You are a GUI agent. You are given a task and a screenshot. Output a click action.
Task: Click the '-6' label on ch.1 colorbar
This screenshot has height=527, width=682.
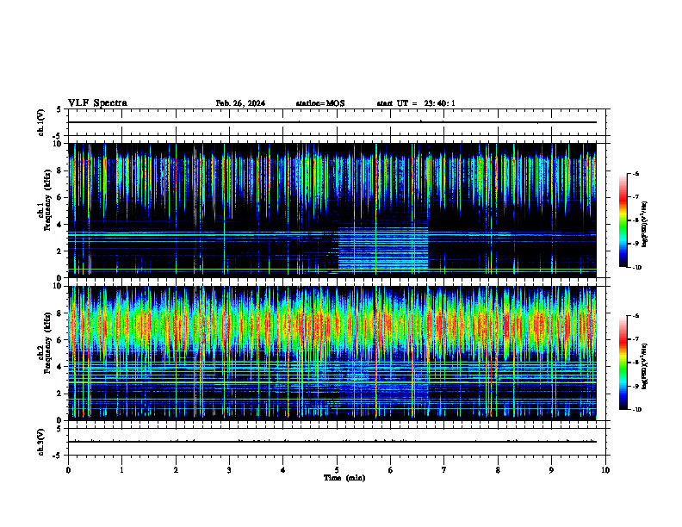(x=635, y=174)
